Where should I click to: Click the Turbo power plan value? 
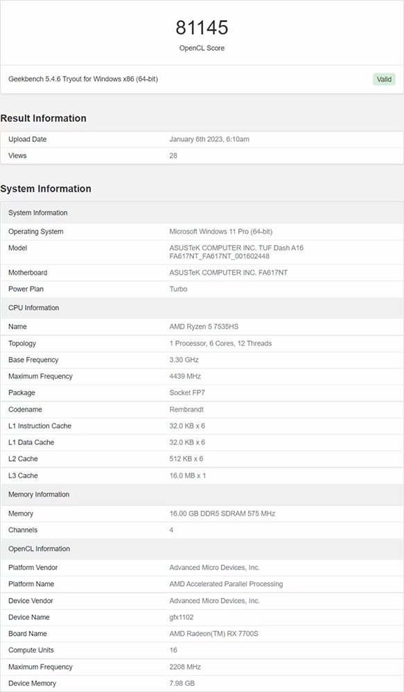tap(178, 289)
